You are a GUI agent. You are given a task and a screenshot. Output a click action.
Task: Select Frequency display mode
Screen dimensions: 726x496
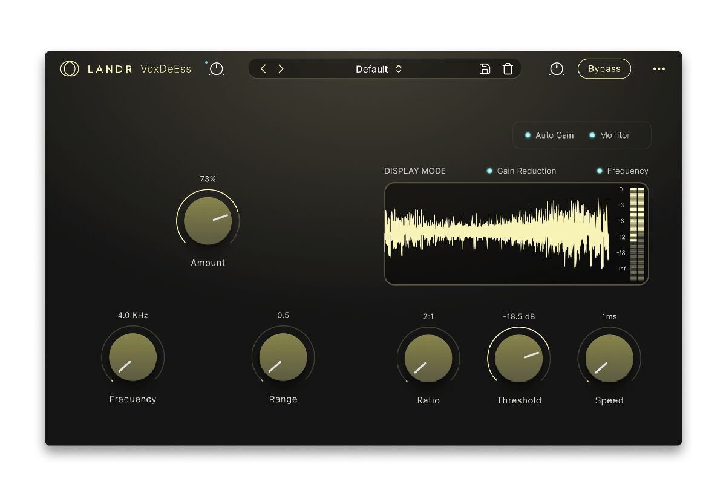pos(622,171)
